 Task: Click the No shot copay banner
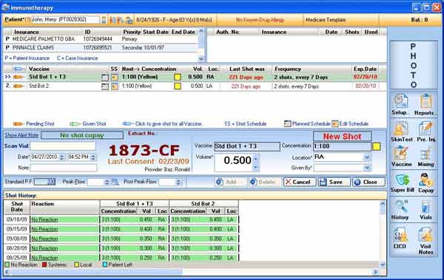(82, 135)
